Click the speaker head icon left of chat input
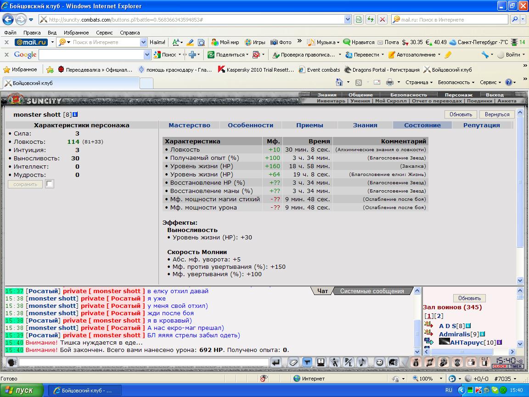This screenshot has width=529, height=397. click(x=12, y=363)
